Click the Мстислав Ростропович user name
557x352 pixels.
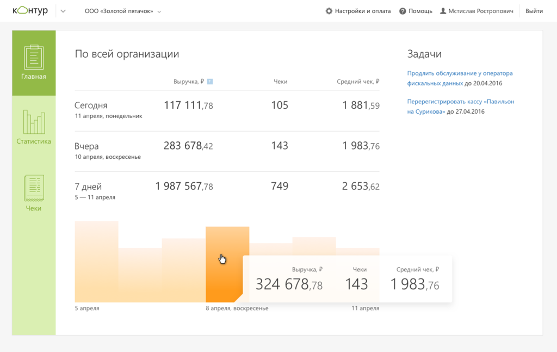pyautogui.click(x=480, y=11)
